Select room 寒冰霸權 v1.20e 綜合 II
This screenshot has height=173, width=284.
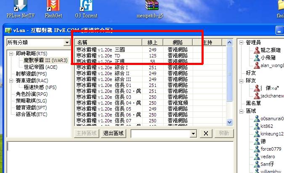click(x=150, y=73)
